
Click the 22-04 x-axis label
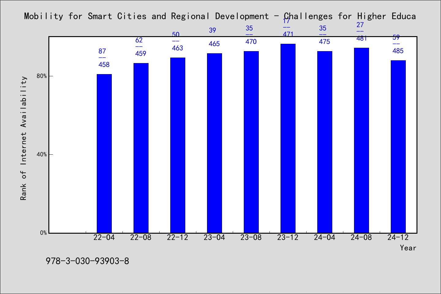pos(104,237)
